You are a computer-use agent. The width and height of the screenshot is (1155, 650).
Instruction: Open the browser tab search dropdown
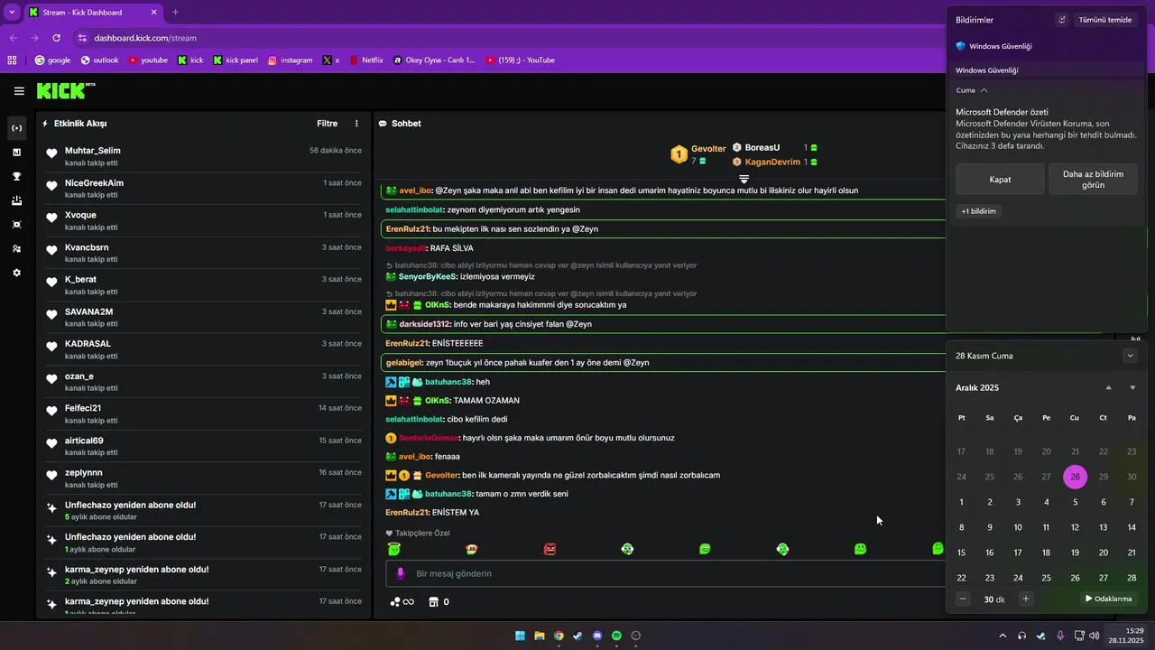(12, 13)
